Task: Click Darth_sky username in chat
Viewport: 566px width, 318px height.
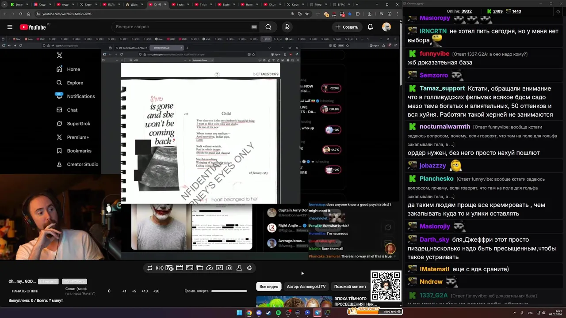Action: (434, 239)
